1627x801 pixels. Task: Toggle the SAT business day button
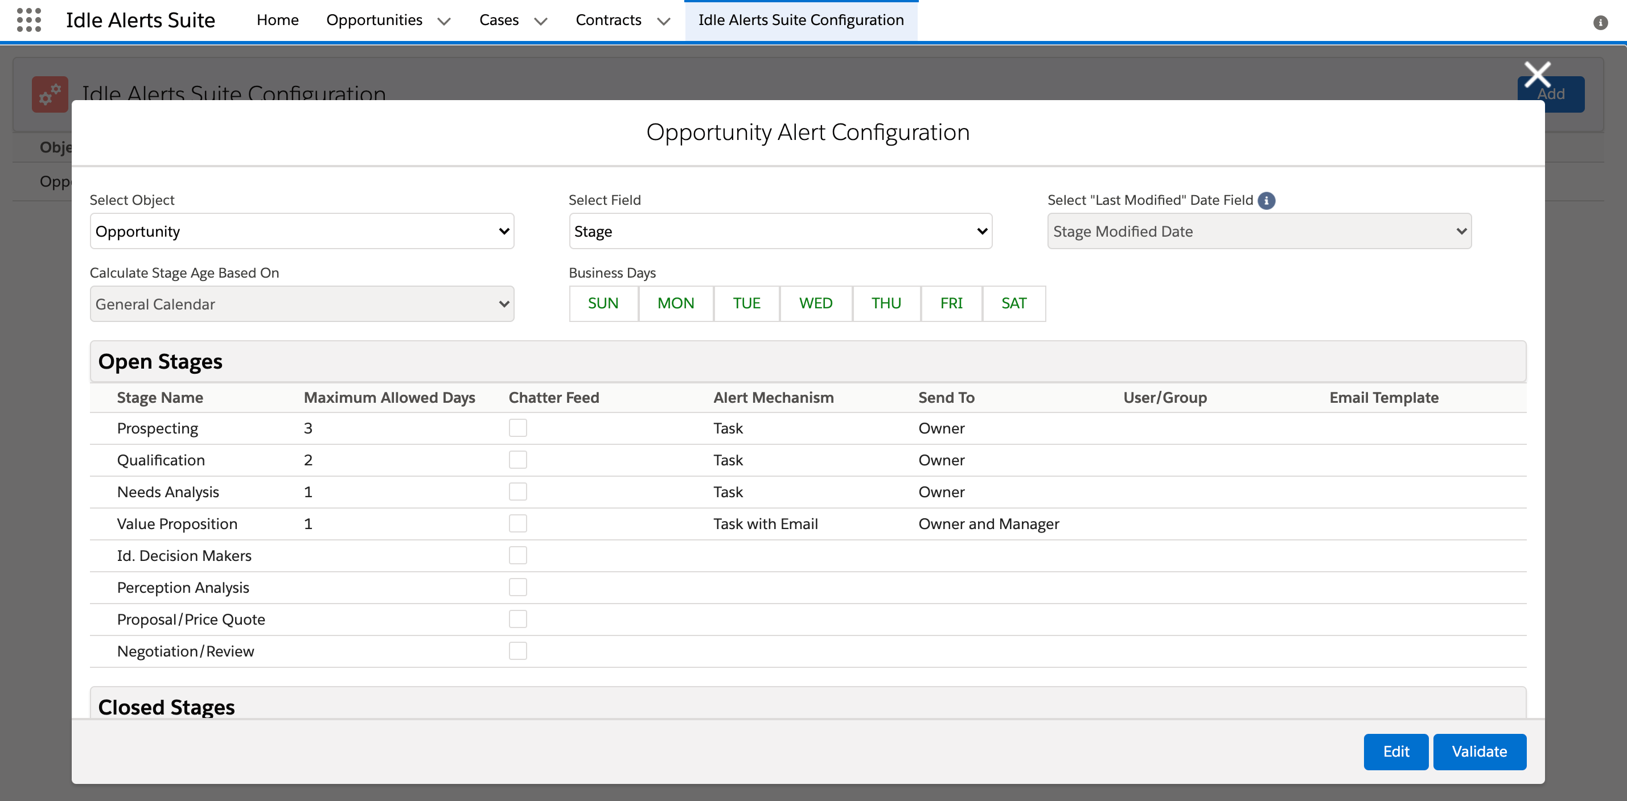pyautogui.click(x=1013, y=304)
